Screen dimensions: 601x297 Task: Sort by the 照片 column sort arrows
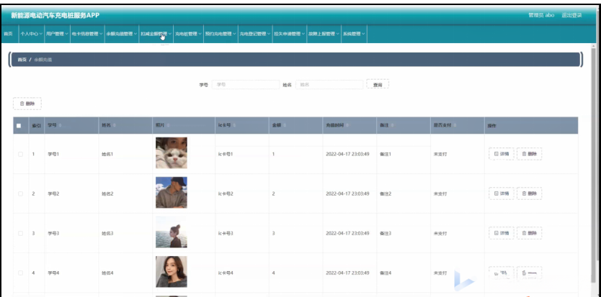[x=168, y=126]
